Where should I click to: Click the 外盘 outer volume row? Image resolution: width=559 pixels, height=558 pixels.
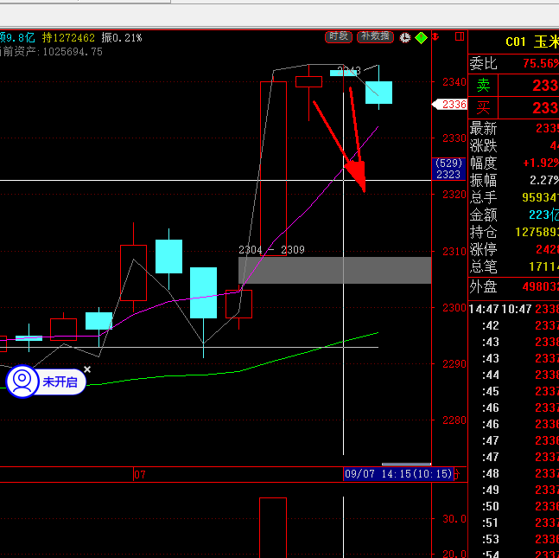[514, 287]
